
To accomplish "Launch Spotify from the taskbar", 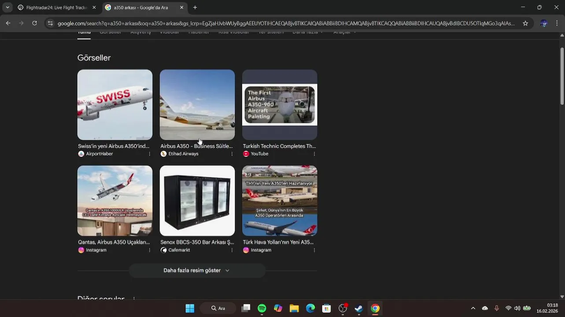I will 262,308.
